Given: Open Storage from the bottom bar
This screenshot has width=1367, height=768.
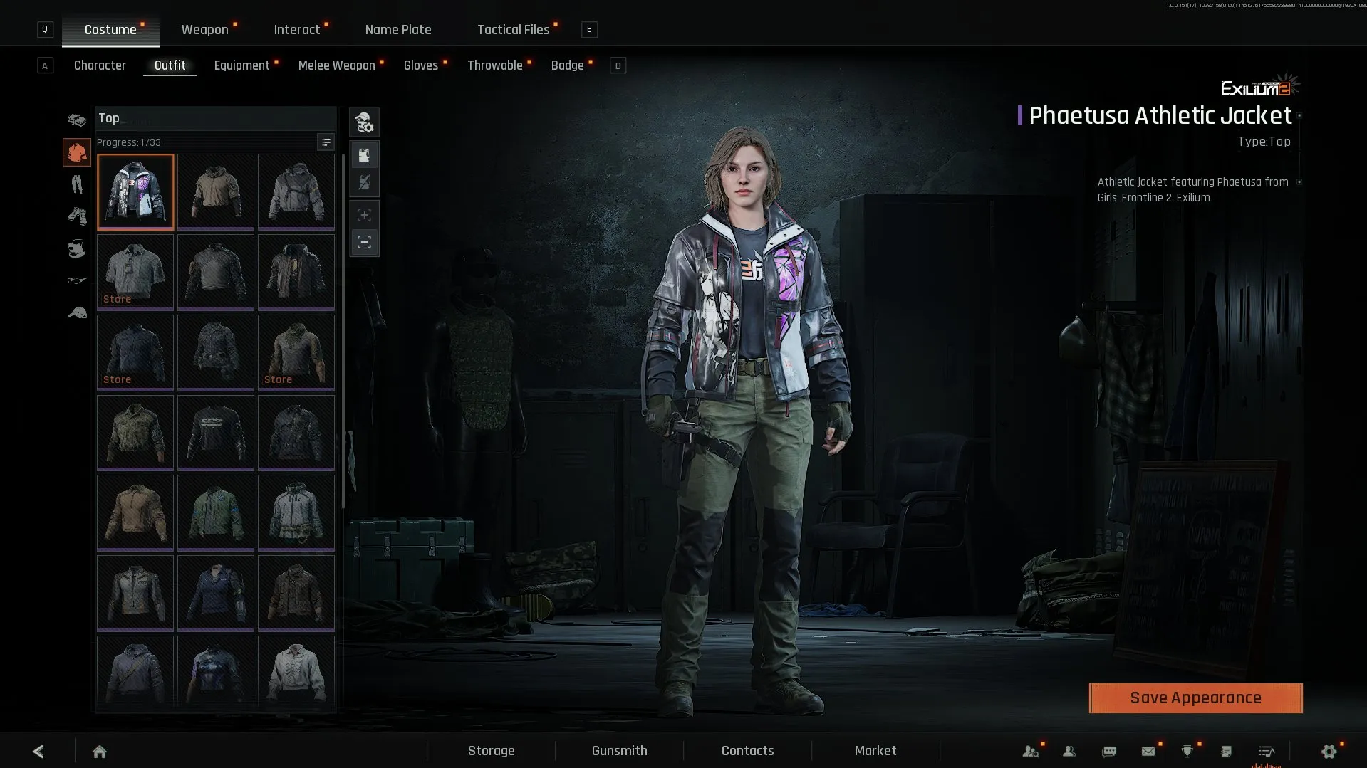Looking at the screenshot, I should click(x=492, y=751).
